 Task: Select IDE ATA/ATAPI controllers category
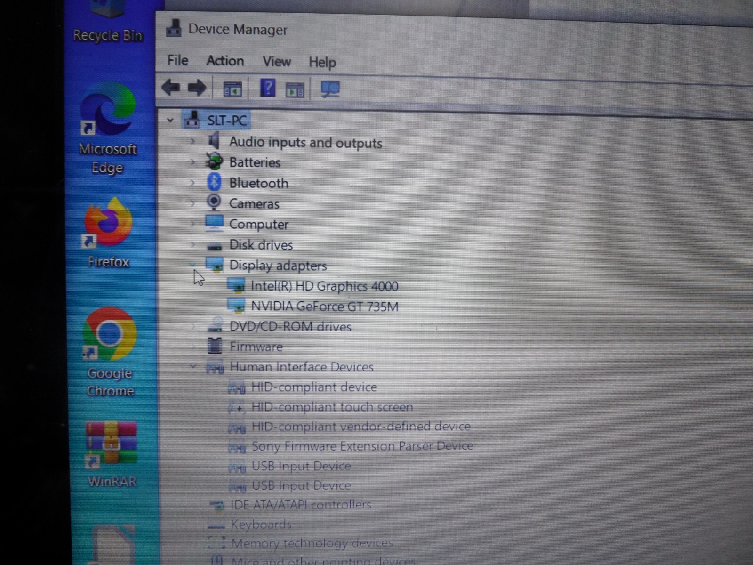301,505
